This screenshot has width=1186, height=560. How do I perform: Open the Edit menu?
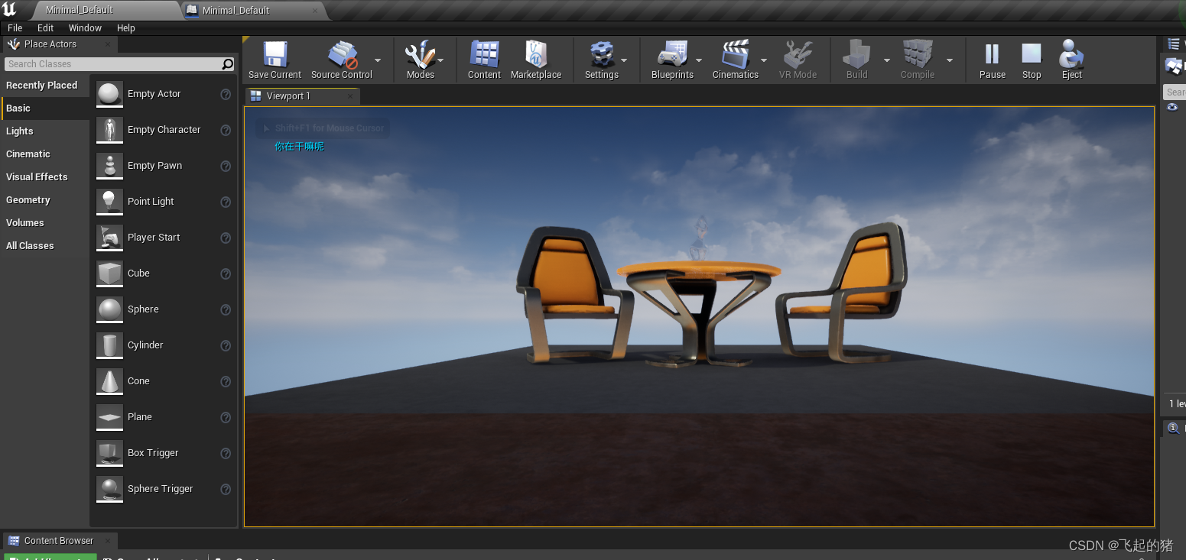[x=46, y=28]
